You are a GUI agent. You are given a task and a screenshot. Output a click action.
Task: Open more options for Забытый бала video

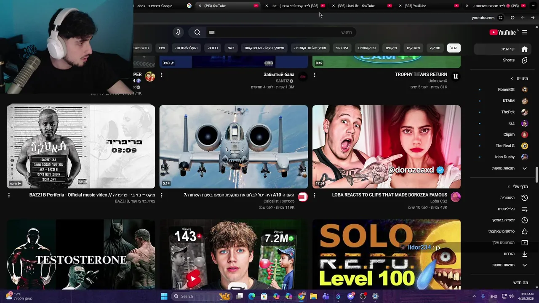[162, 75]
